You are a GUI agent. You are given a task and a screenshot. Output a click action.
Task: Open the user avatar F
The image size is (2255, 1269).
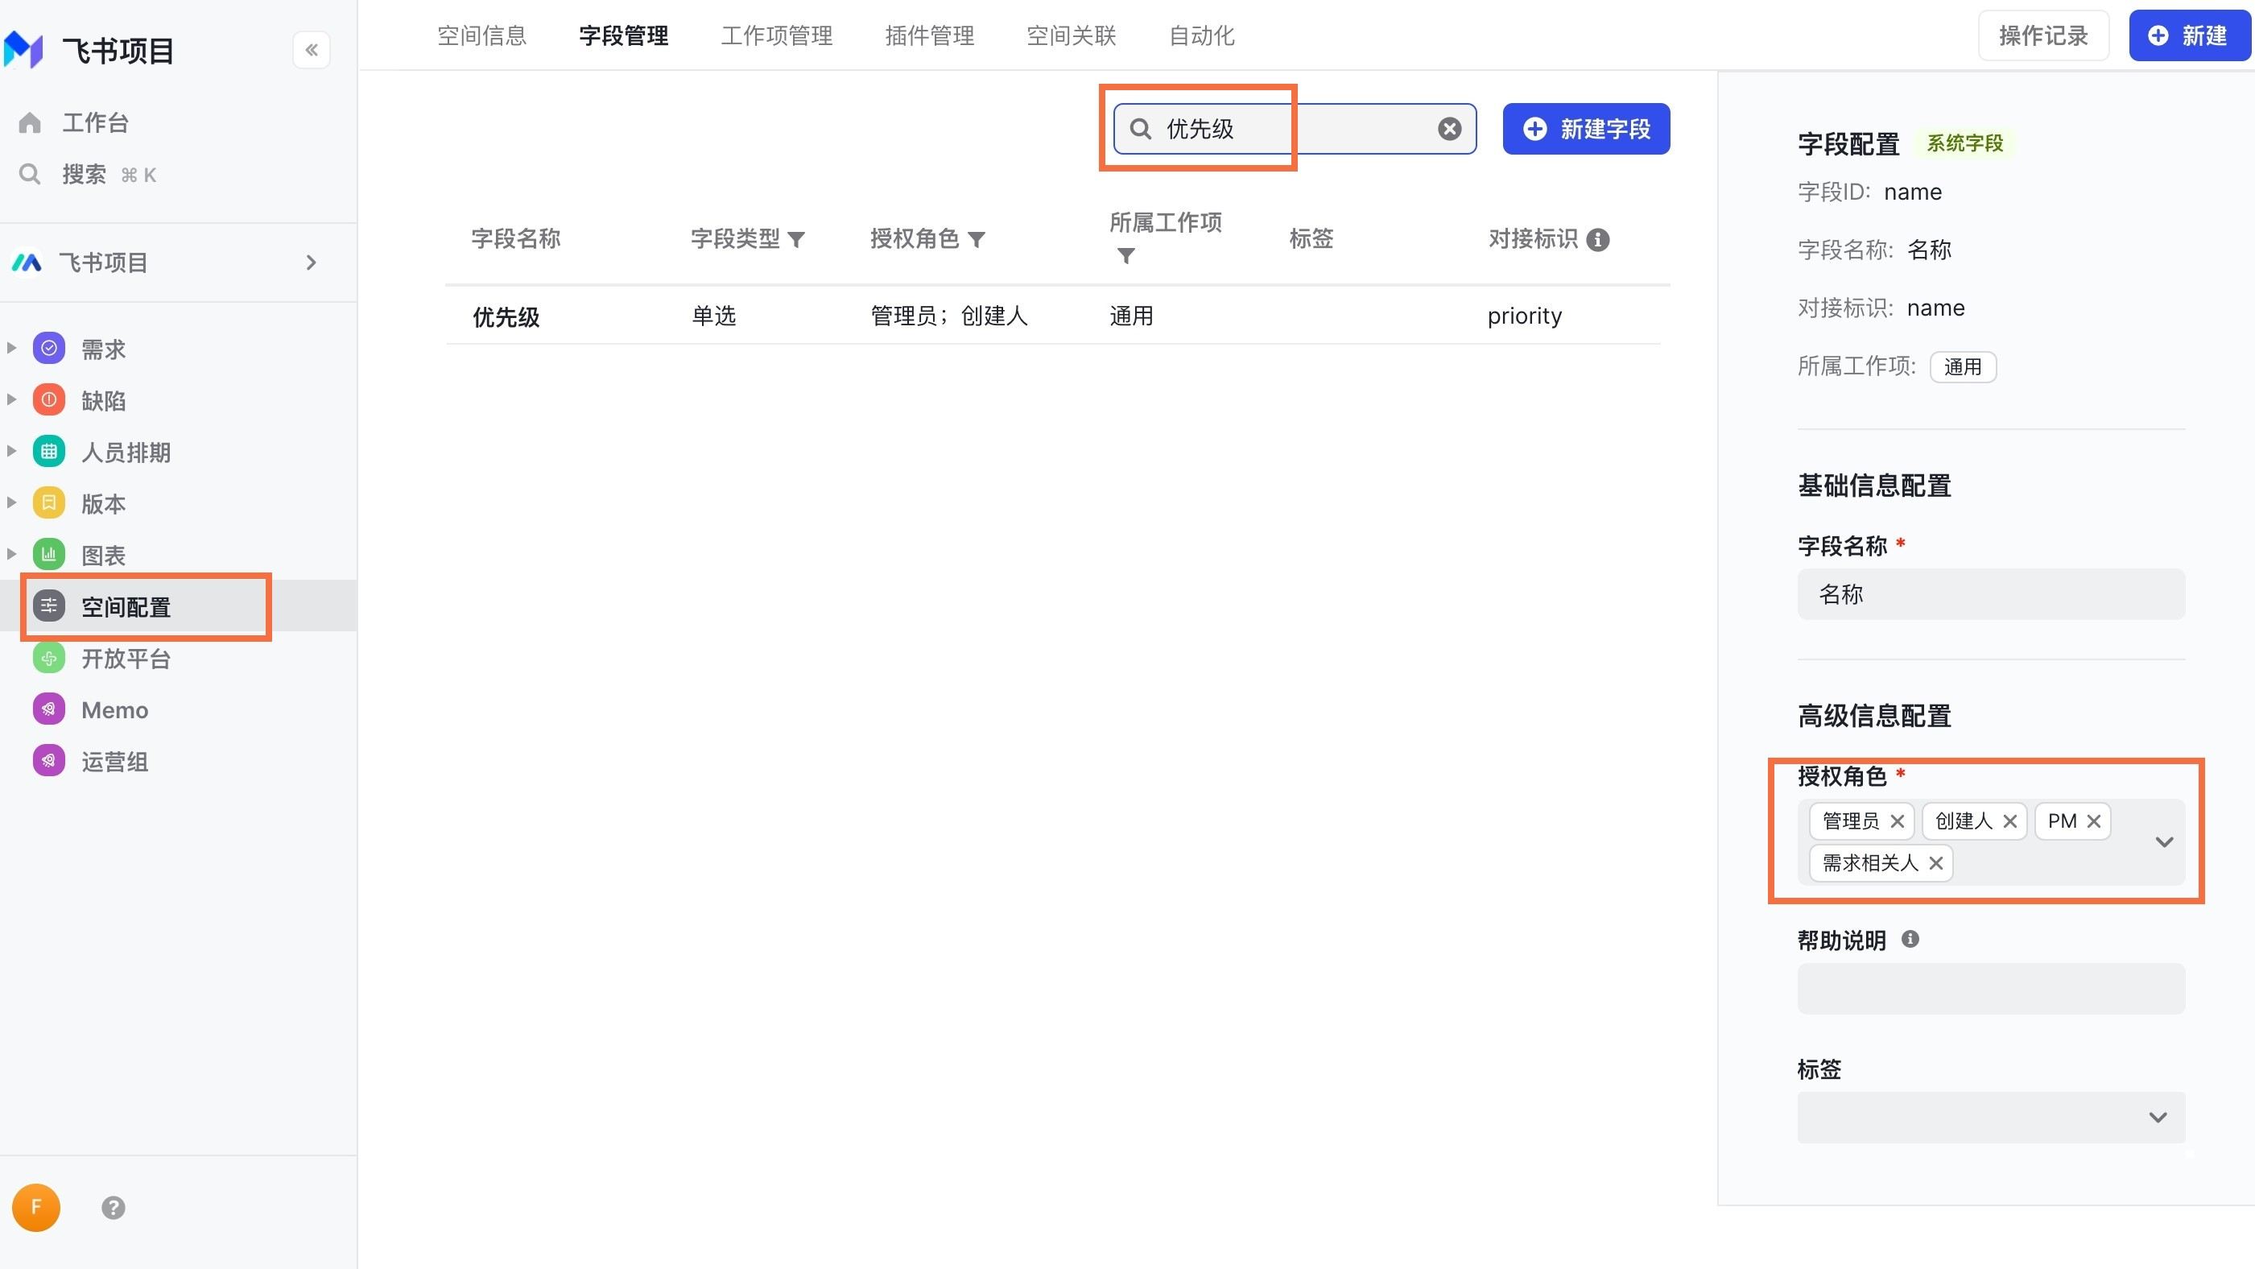click(x=36, y=1208)
